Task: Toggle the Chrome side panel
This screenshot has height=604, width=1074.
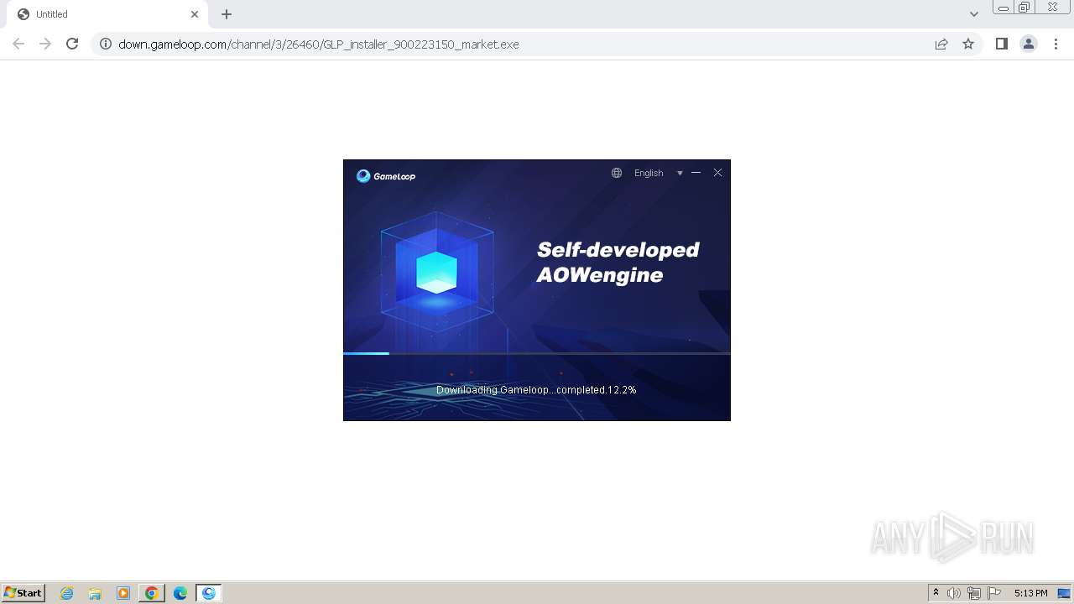Action: (x=1001, y=44)
